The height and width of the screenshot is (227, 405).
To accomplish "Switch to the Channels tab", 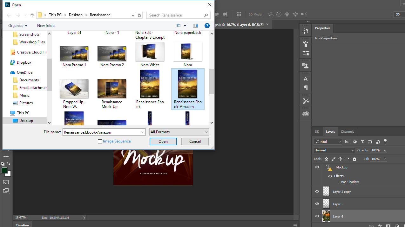I will [x=347, y=132].
